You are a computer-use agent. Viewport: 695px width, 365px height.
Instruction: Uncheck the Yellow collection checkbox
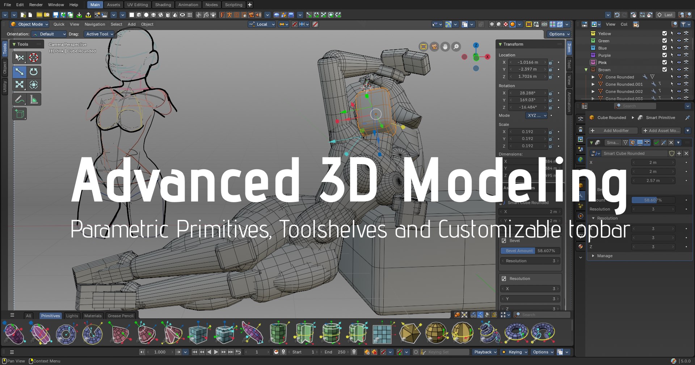[x=664, y=33]
